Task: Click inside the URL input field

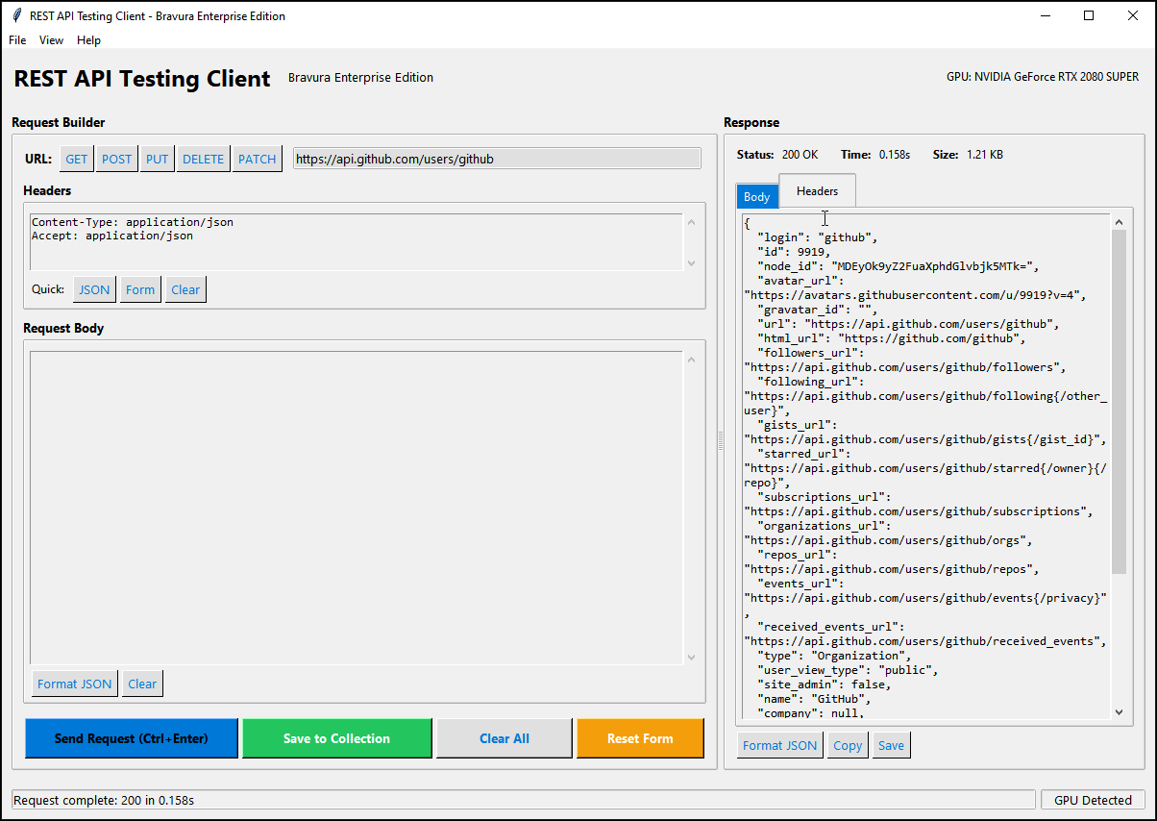Action: (x=496, y=158)
